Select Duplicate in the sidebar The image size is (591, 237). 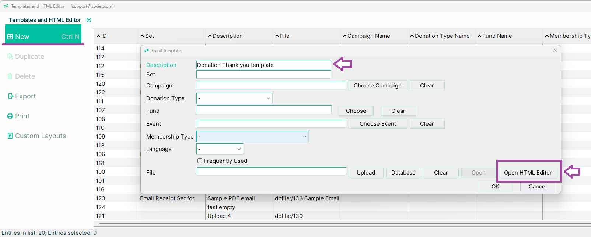(x=29, y=57)
